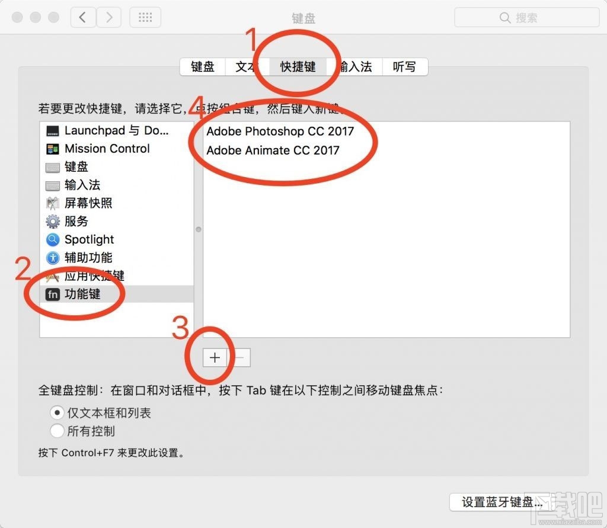607x528 pixels.
Task: Select Adobe Photoshop CC 2017 in the list
Action: (x=280, y=131)
